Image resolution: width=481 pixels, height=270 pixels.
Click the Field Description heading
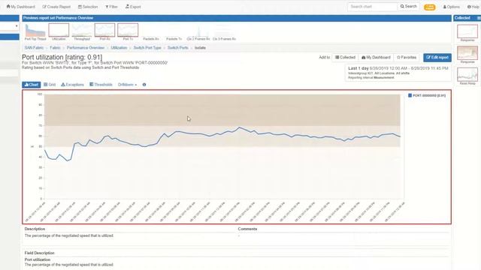click(x=39, y=253)
